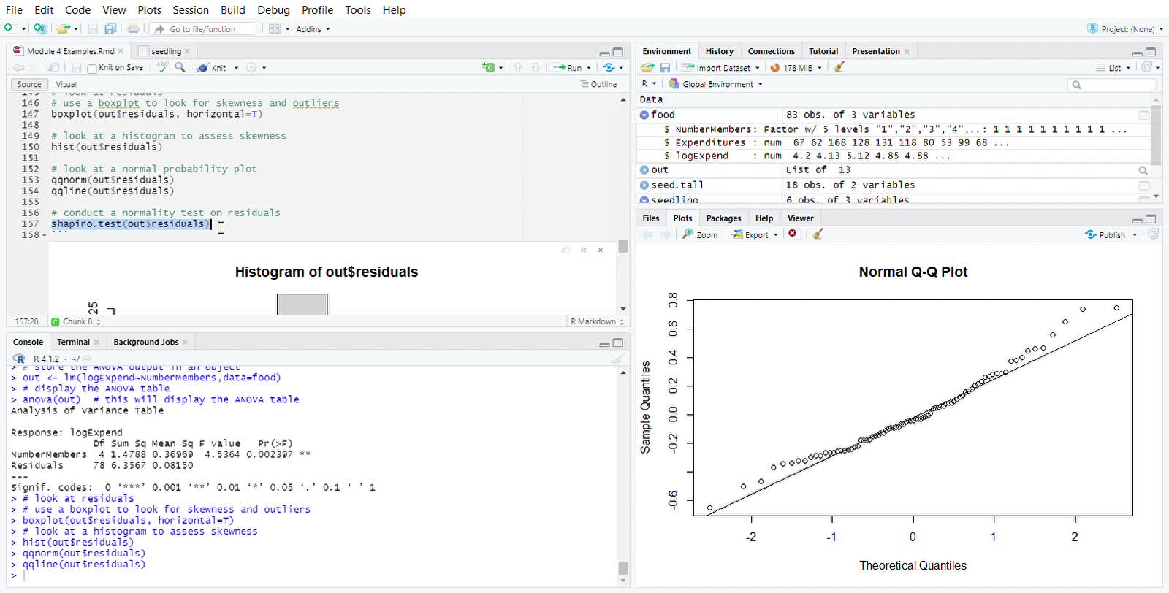Clear environment objects with broom icon
Viewport: 1169px width, 593px height.
(x=839, y=67)
